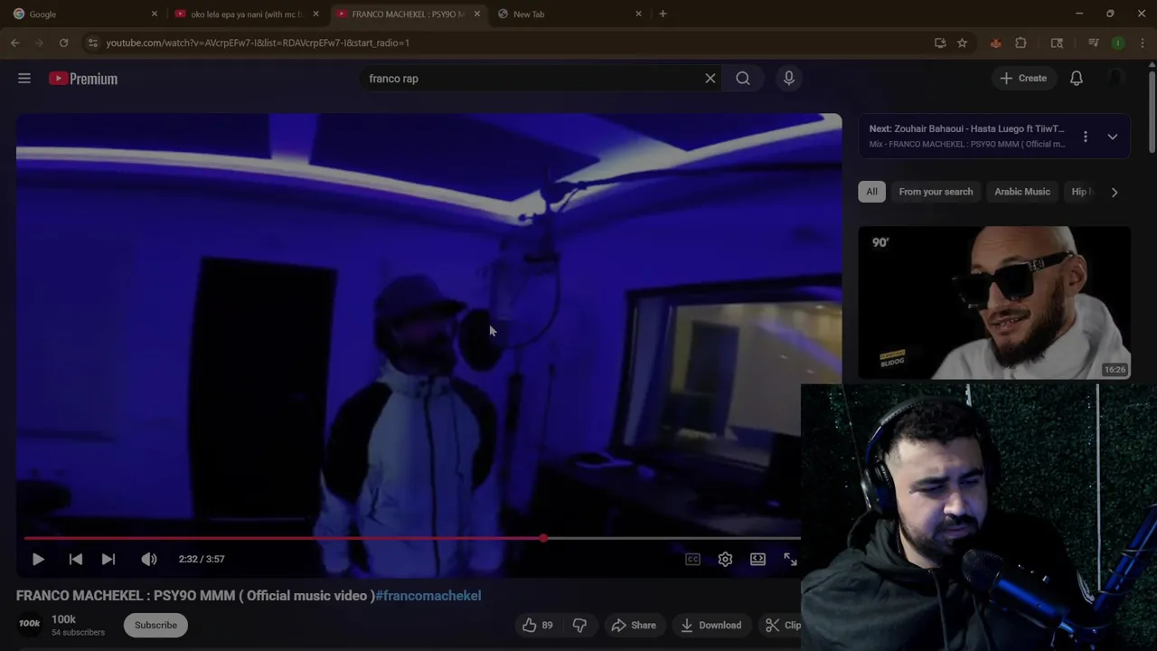This screenshot has height=651, width=1157.
Task: Subscribe to the 100k channel
Action: coord(155,625)
